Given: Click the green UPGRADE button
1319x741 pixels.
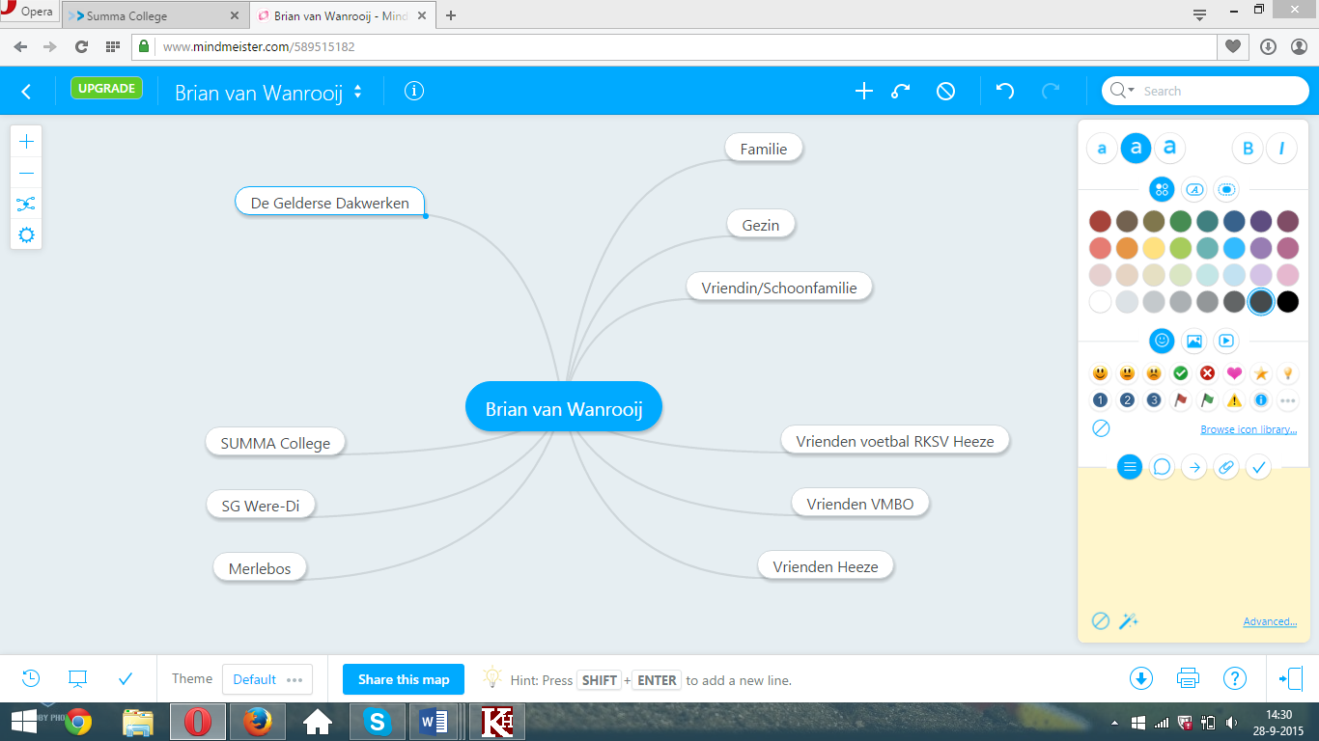Looking at the screenshot, I should tap(106, 88).
